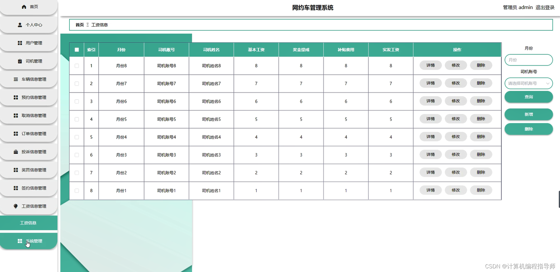
Task: Open the 请选择司机账号 dropdown
Action: 528,83
